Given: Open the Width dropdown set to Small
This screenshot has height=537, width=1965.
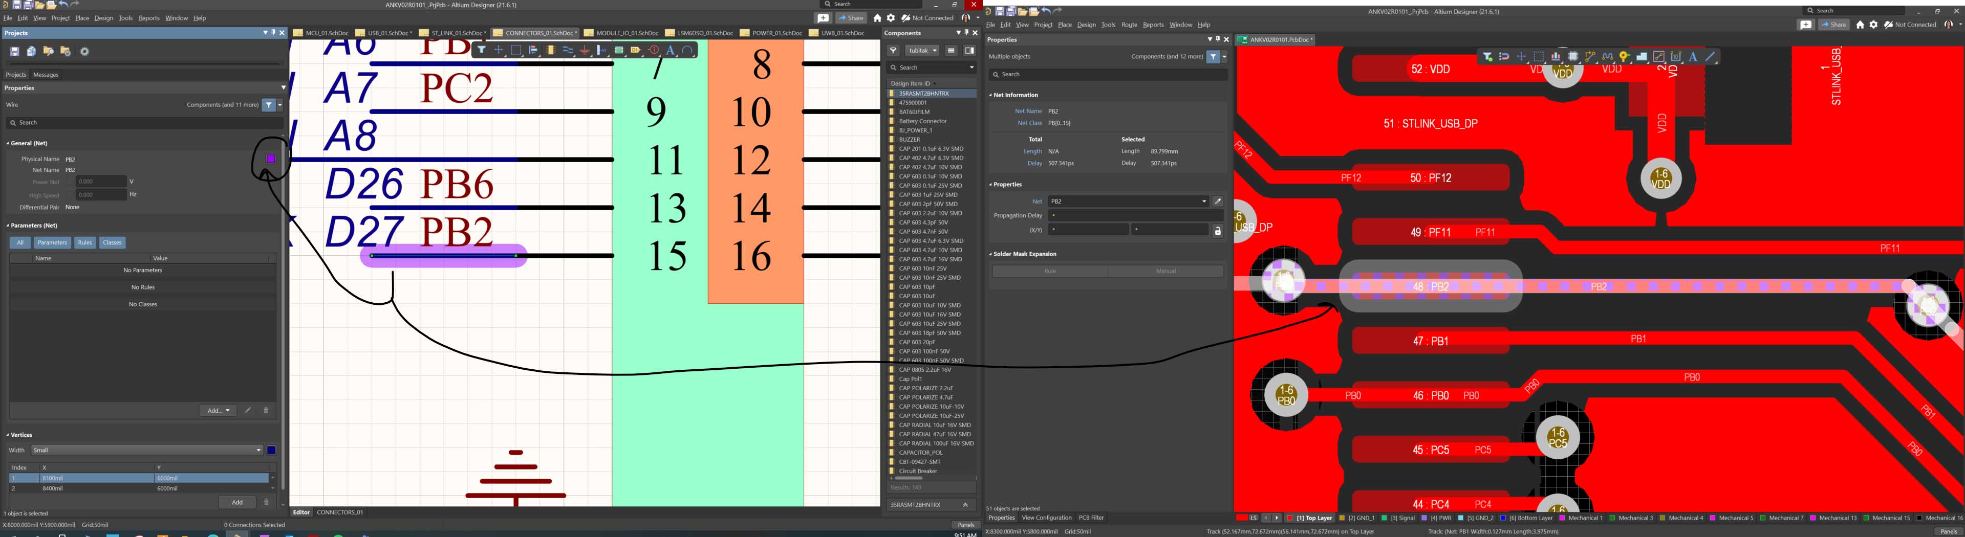Looking at the screenshot, I should tap(258, 450).
